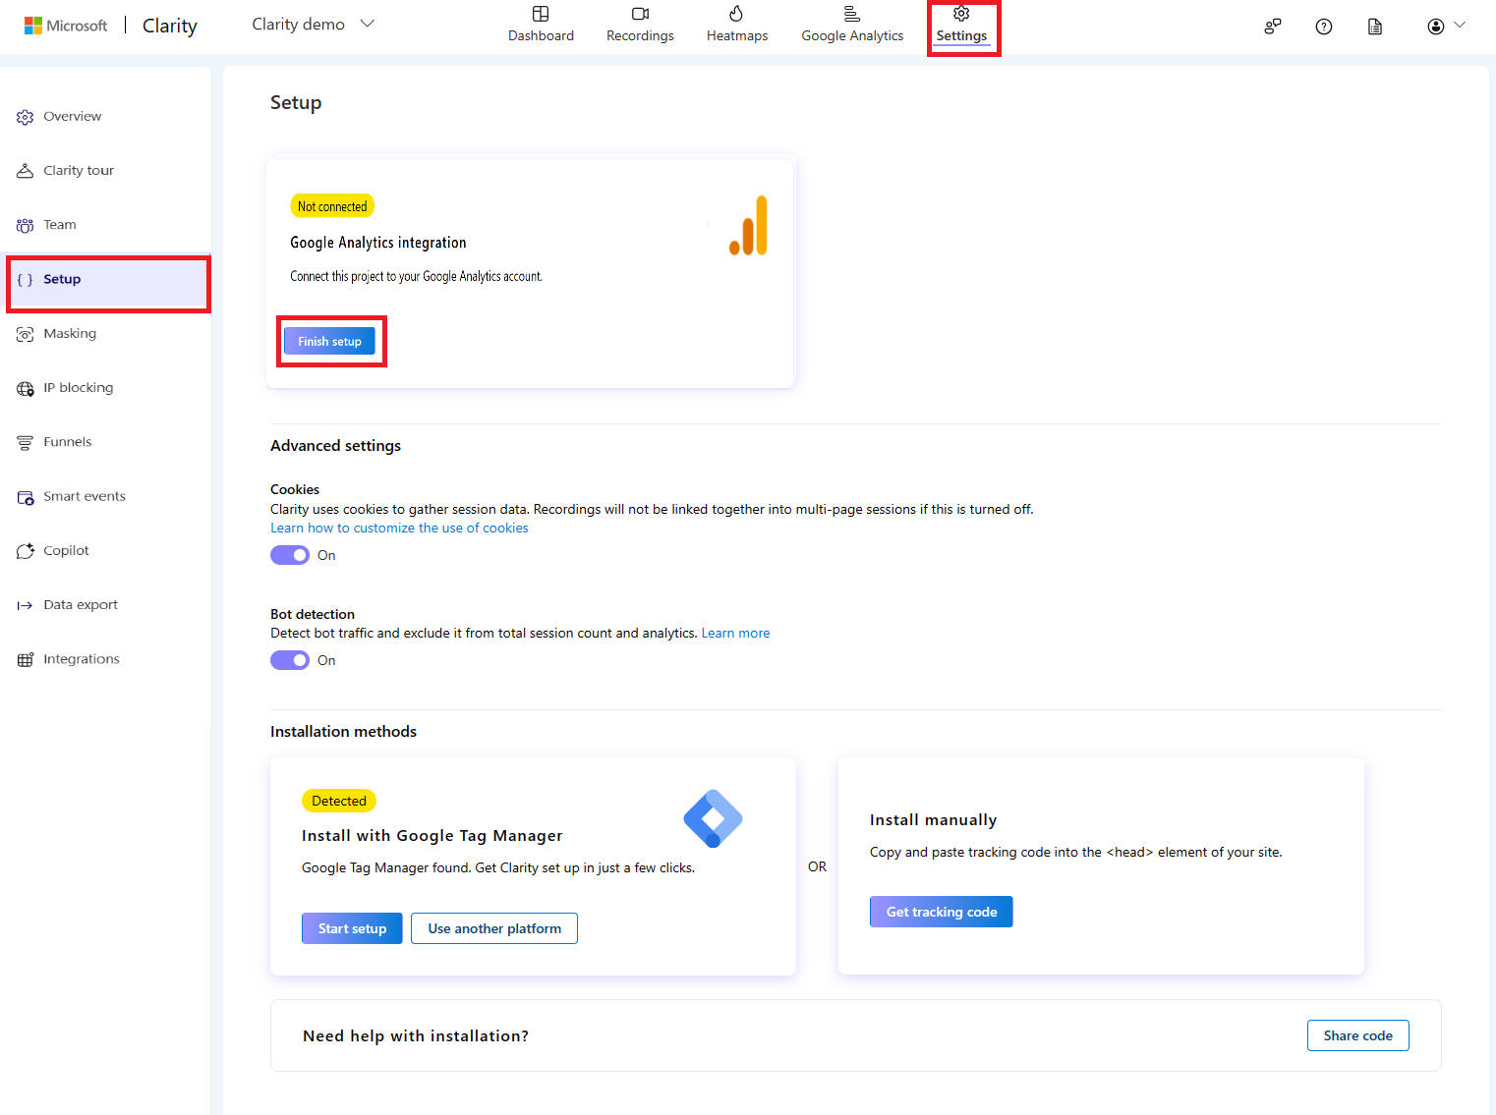The height and width of the screenshot is (1115, 1496).
Task: Switch to the Google Analytics tab
Action: (x=852, y=26)
